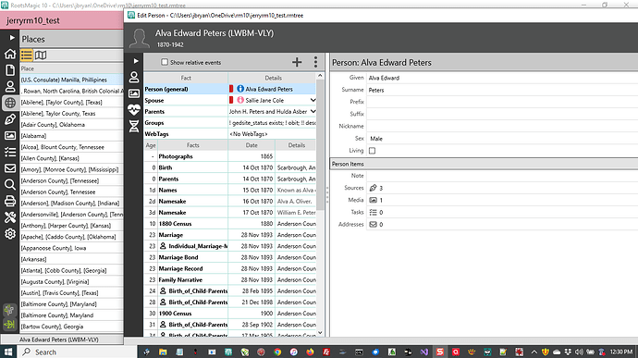Select the Person (general) row
The image size is (638, 358).
[230, 89]
